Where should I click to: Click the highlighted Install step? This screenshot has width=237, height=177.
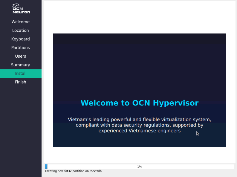point(21,74)
